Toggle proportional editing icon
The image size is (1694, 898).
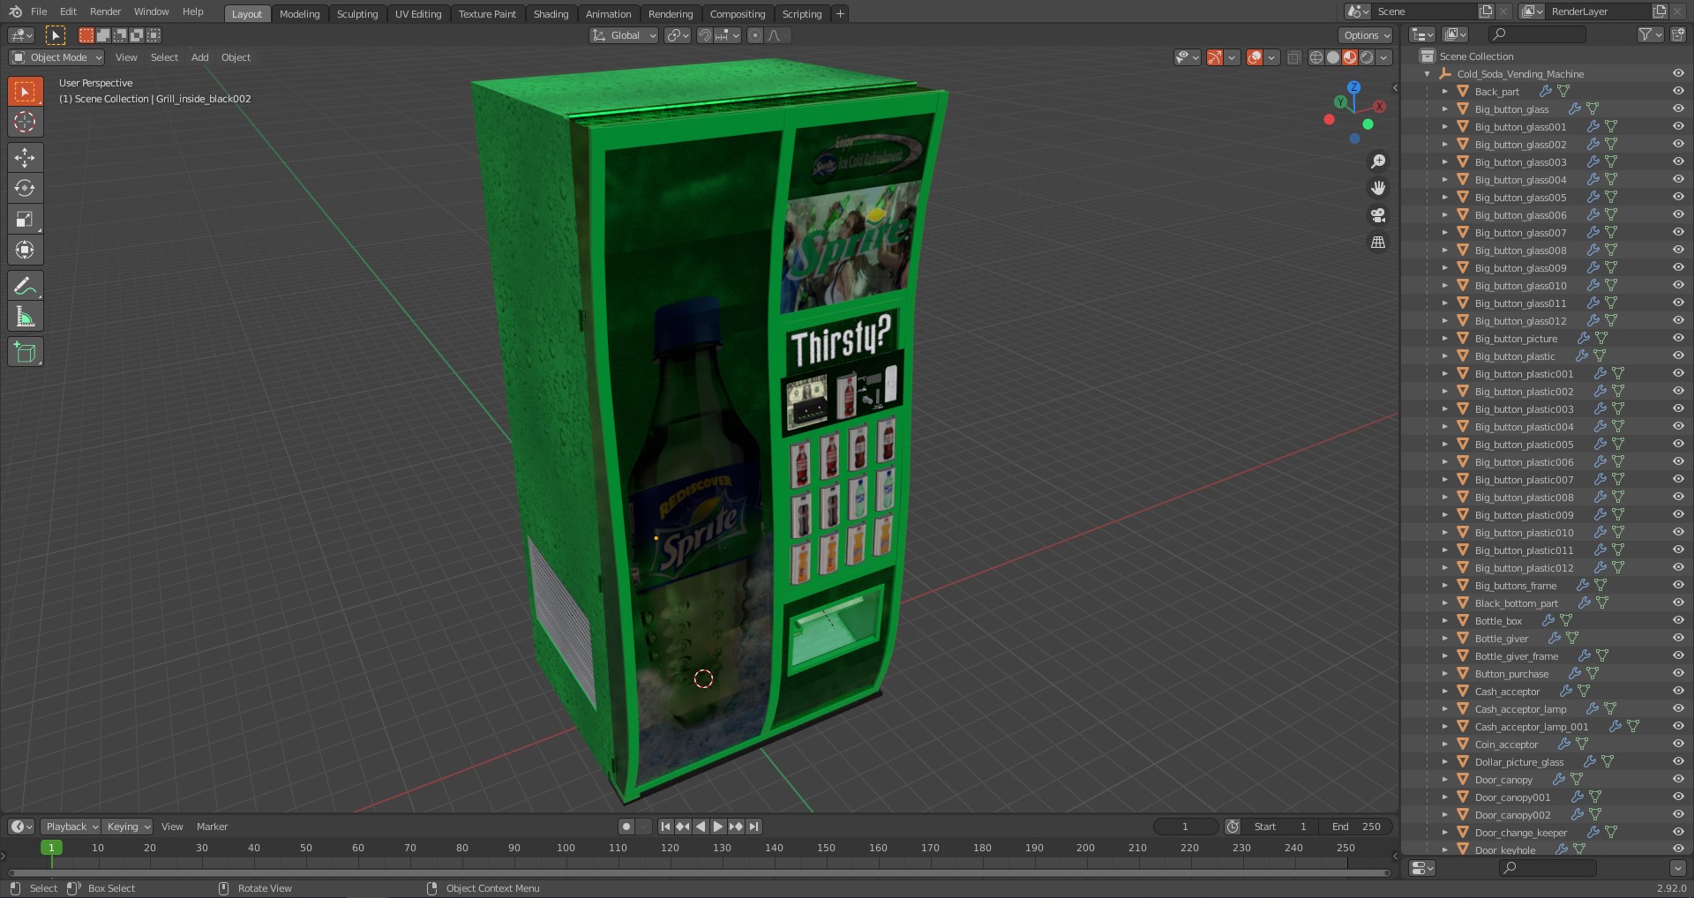click(x=754, y=35)
